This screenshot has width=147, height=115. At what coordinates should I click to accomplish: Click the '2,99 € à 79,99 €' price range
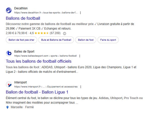[x=16, y=33]
